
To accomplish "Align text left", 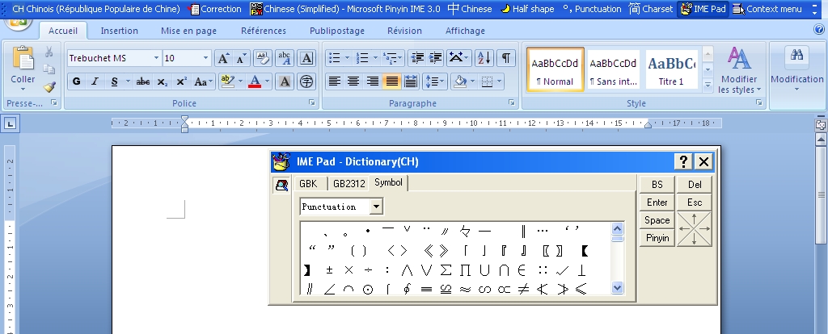I will point(334,81).
